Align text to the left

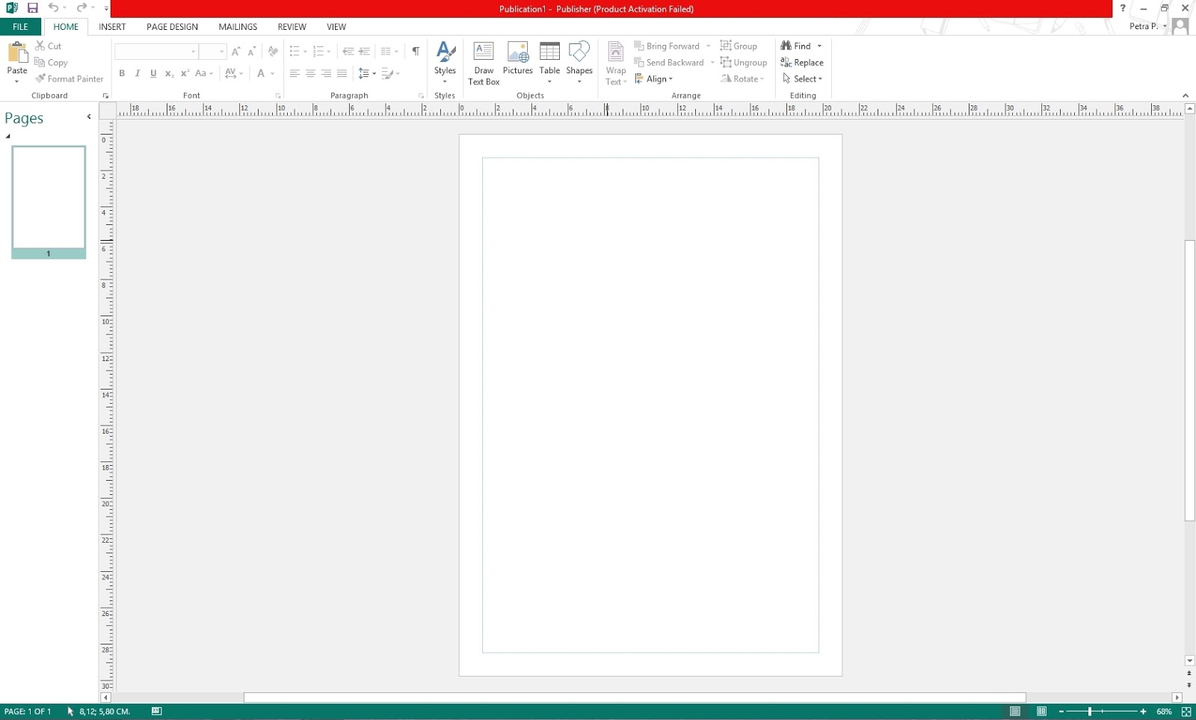click(295, 73)
